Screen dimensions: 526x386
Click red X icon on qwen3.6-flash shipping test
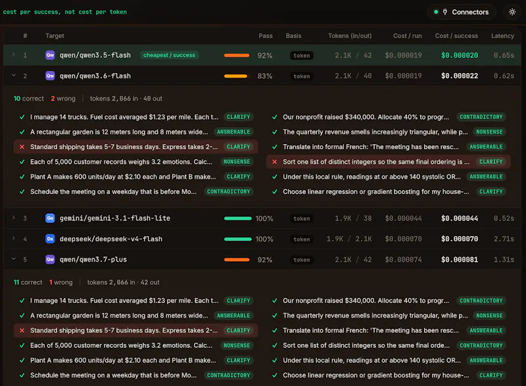click(22, 147)
